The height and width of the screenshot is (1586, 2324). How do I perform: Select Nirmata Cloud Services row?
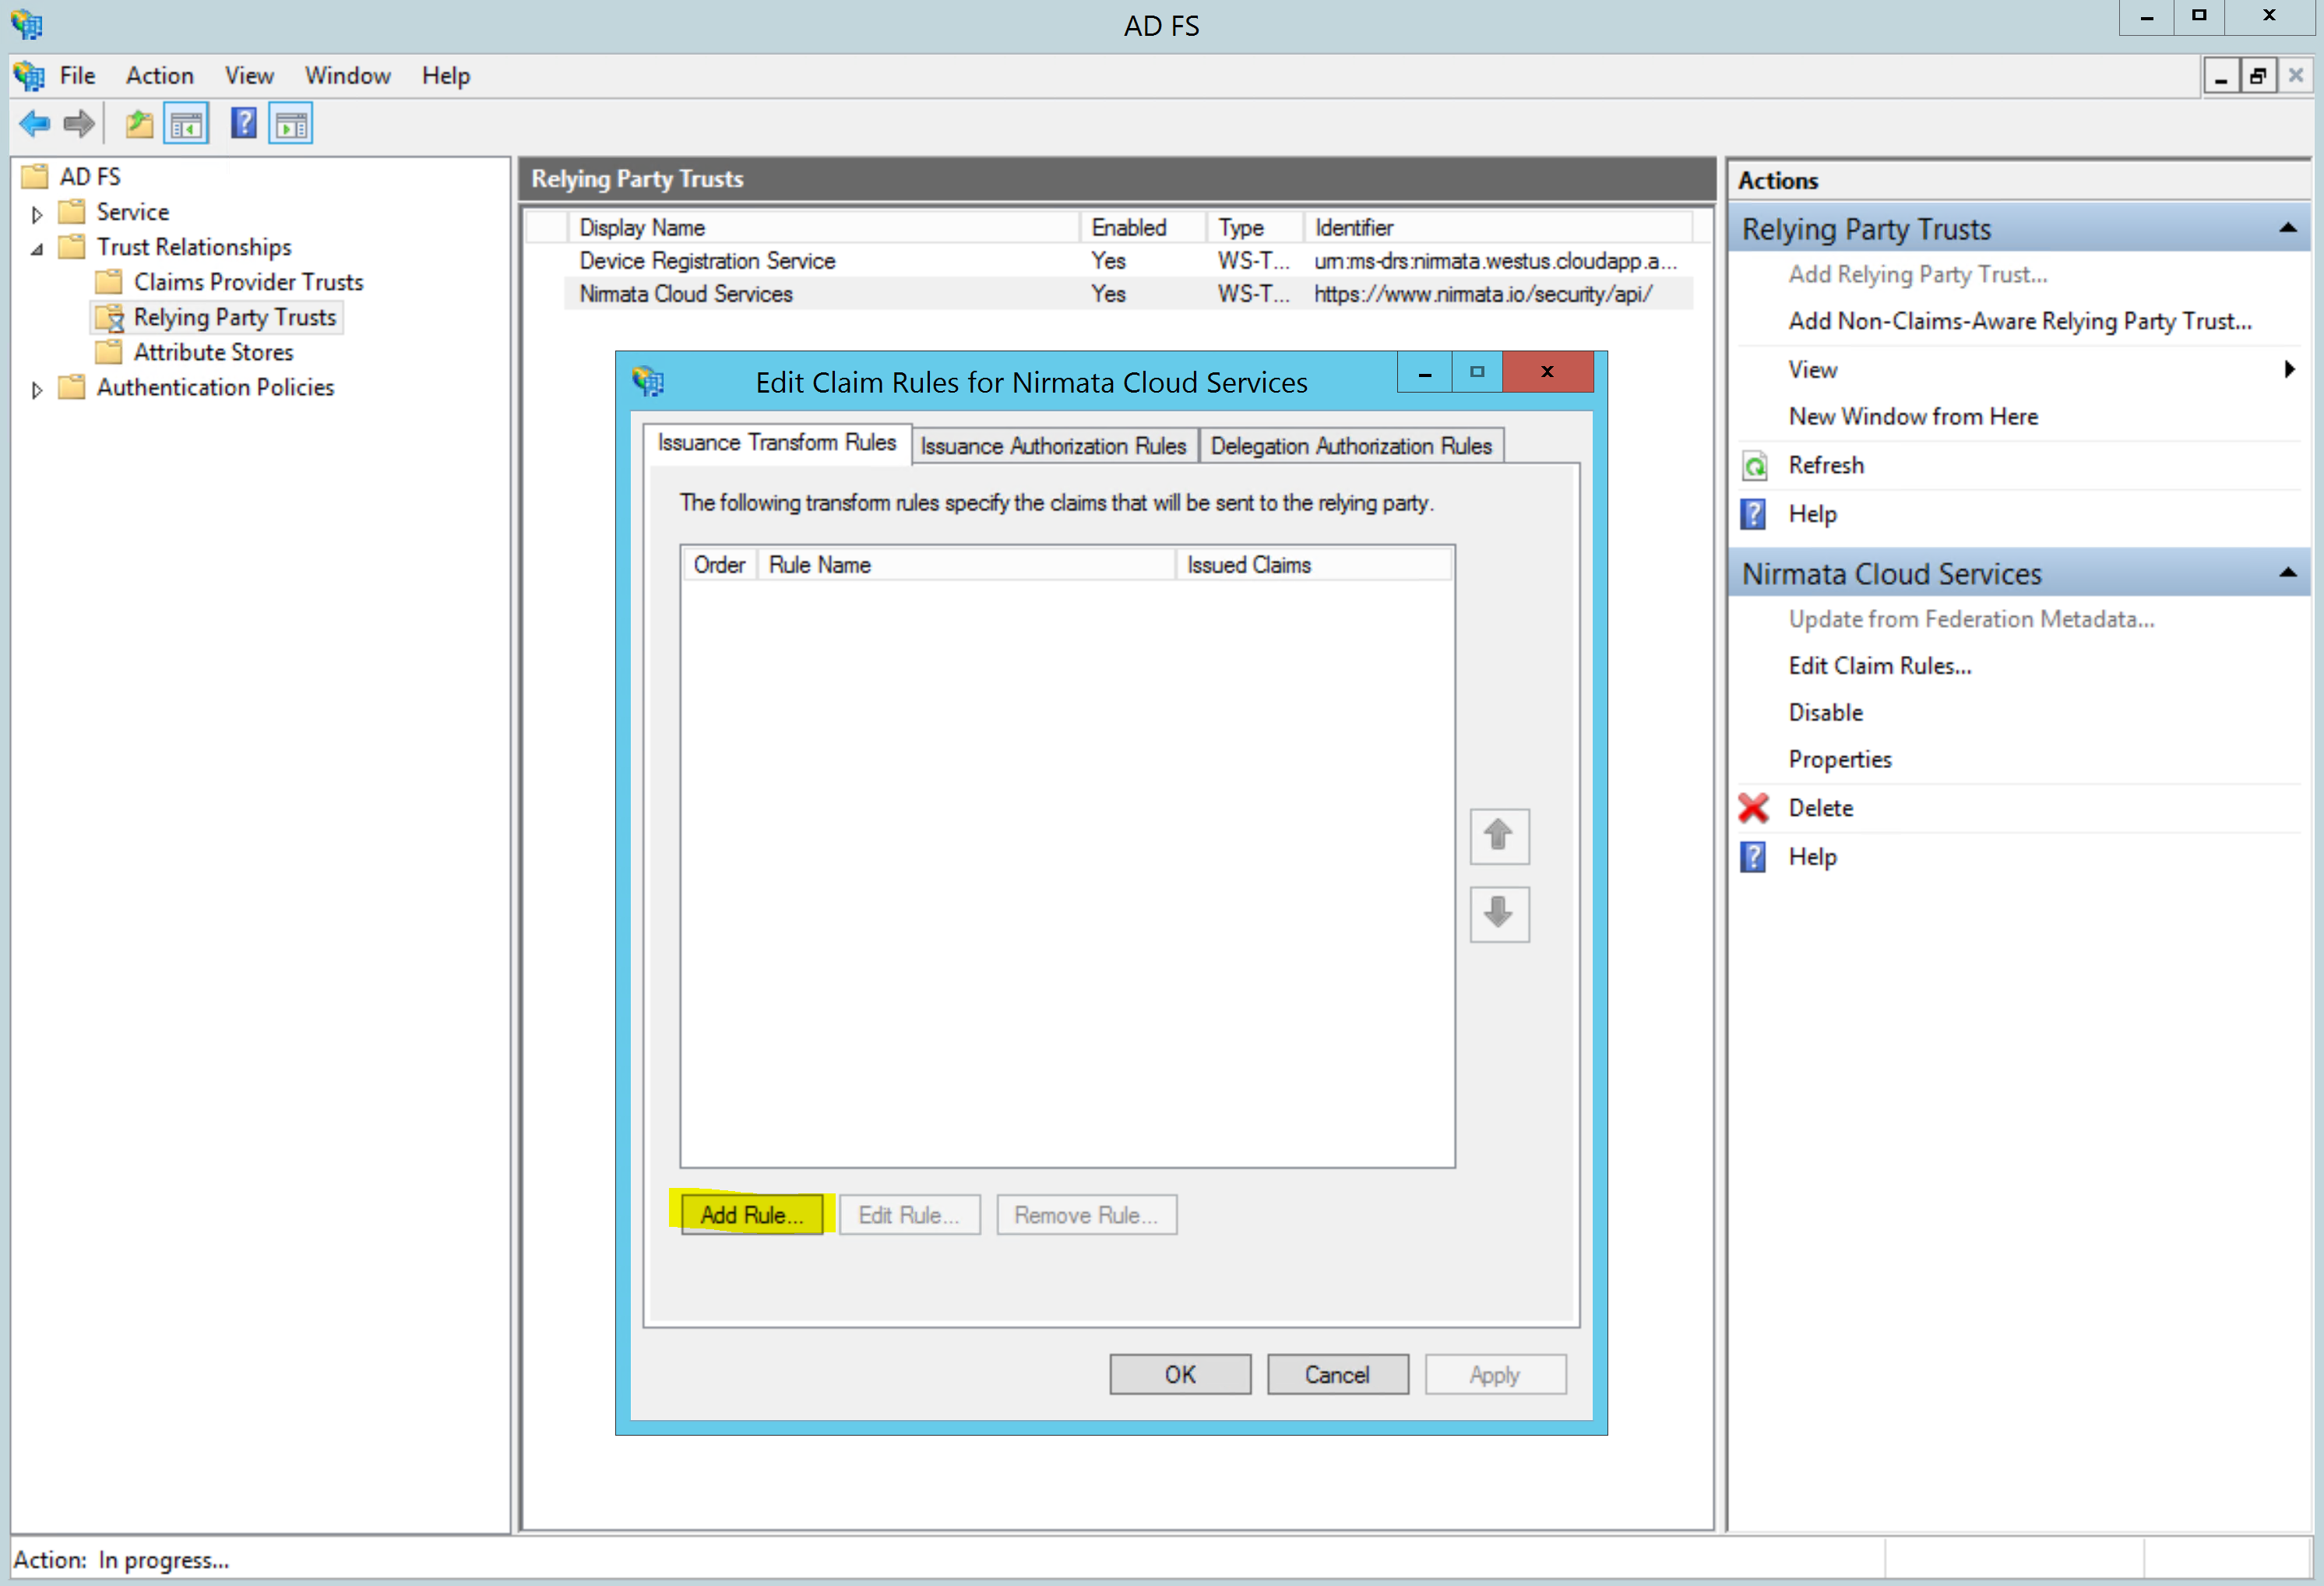1128,294
